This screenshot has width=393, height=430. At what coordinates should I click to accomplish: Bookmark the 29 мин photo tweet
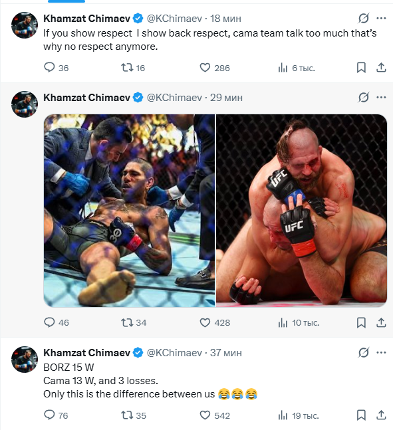coord(361,322)
